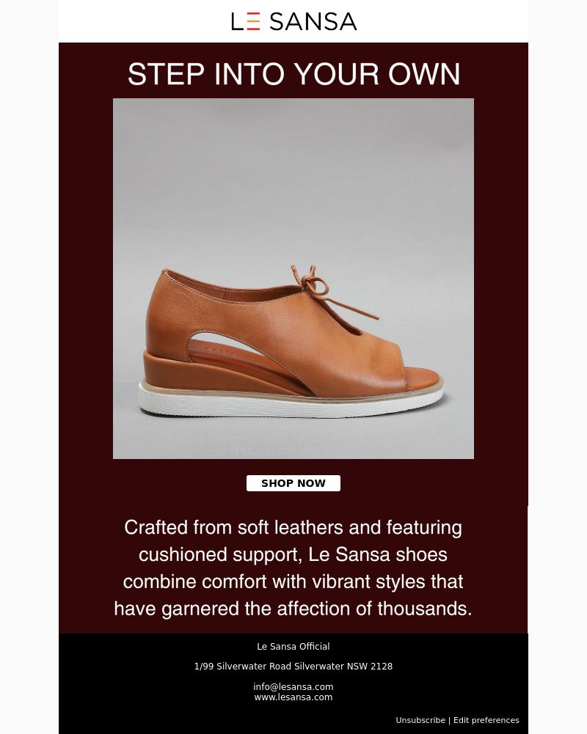Click the STEP INTO YOUR OWN headline
Image resolution: width=587 pixels, height=734 pixels.
293,74
